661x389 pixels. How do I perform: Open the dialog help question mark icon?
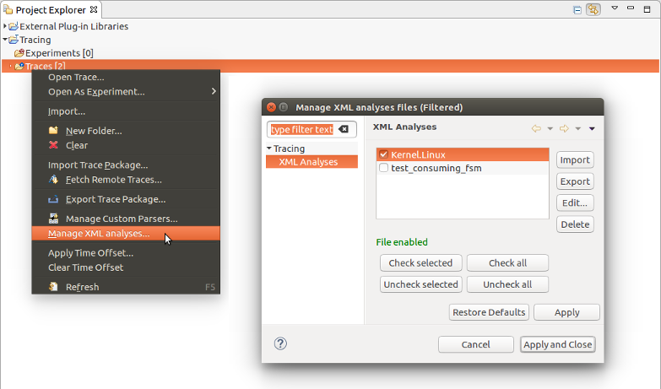point(281,343)
